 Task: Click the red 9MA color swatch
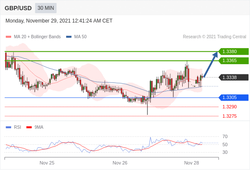[29, 127]
